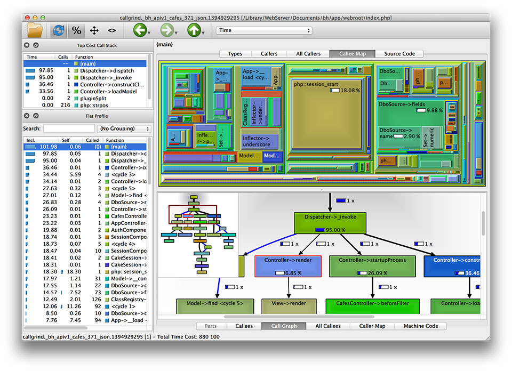
Task: Open the Time event type dropdown
Action: 264,30
